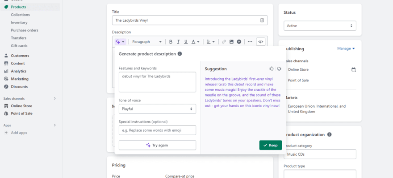Click the Product organization info icon
The width and height of the screenshot is (393, 178).
(x=329, y=134)
